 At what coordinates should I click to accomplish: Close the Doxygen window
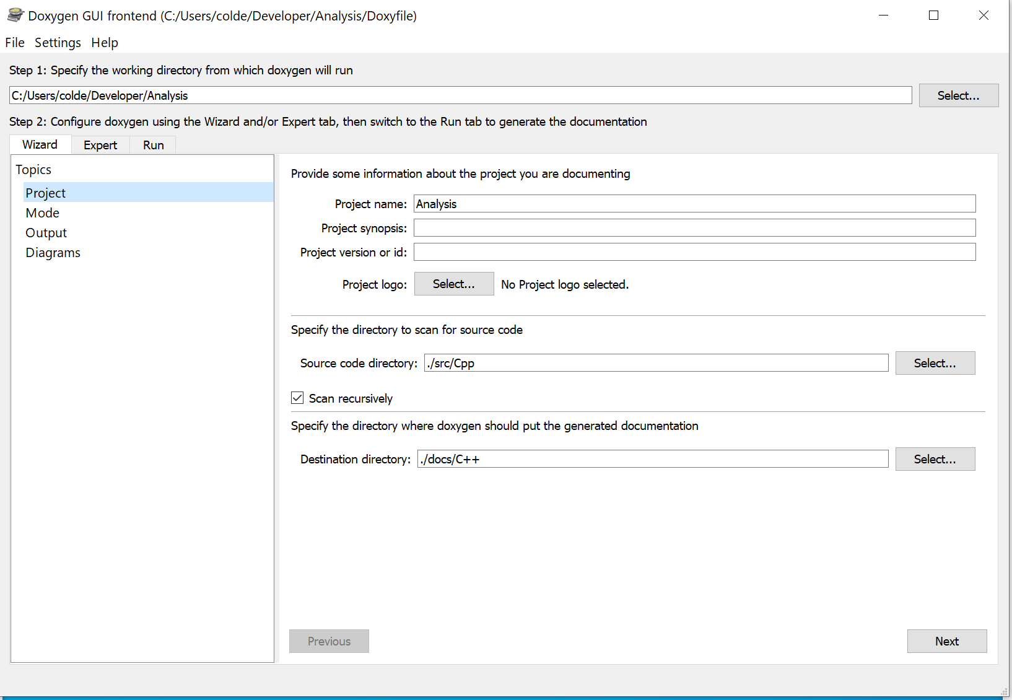(x=984, y=15)
